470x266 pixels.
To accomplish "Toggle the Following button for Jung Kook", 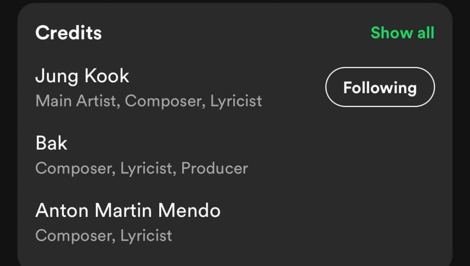I will coord(380,87).
